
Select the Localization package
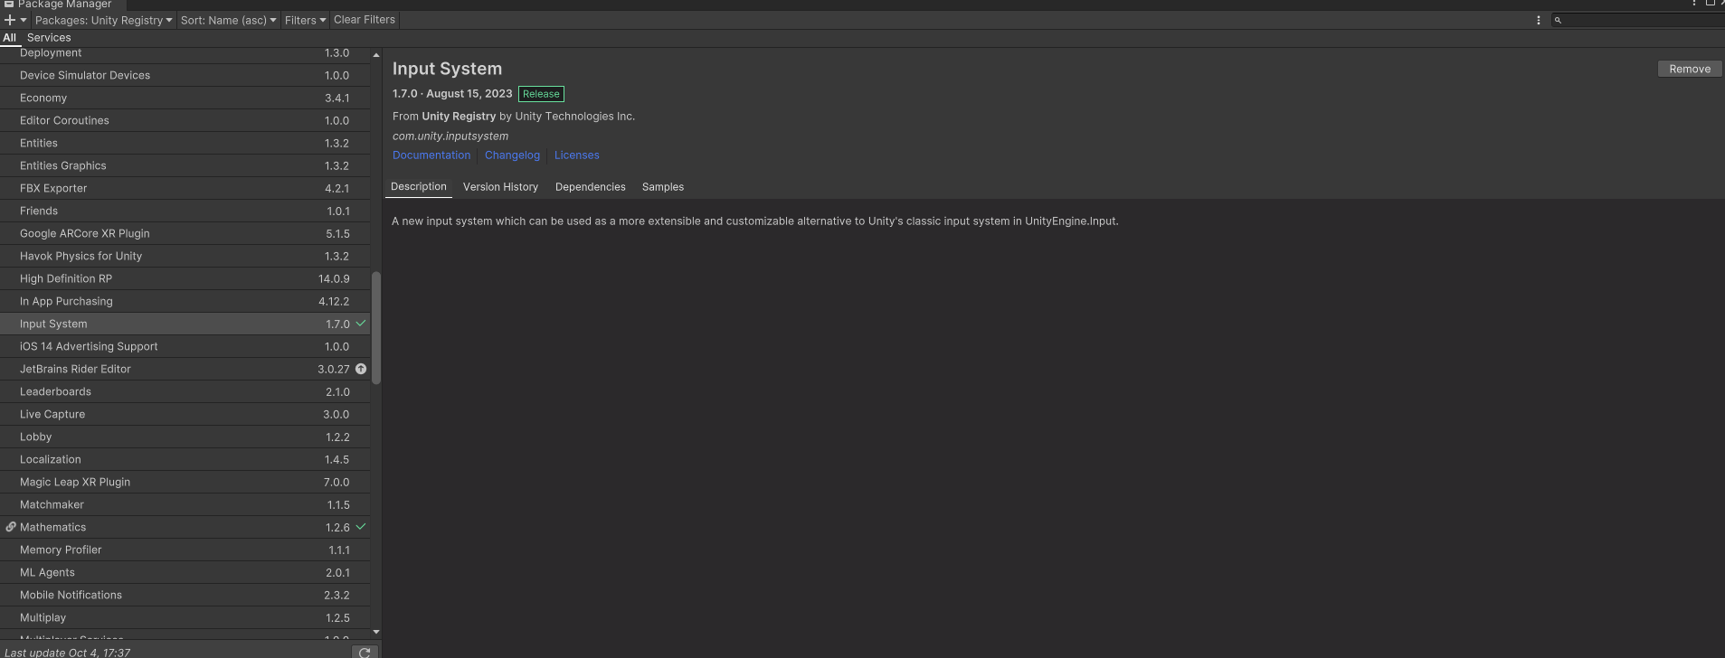click(185, 459)
